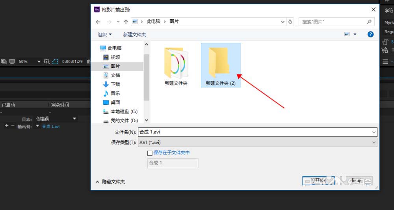Screen dimensions: 394x210
Task: Click the grid and guide options icon
Action: [x=46, y=61]
